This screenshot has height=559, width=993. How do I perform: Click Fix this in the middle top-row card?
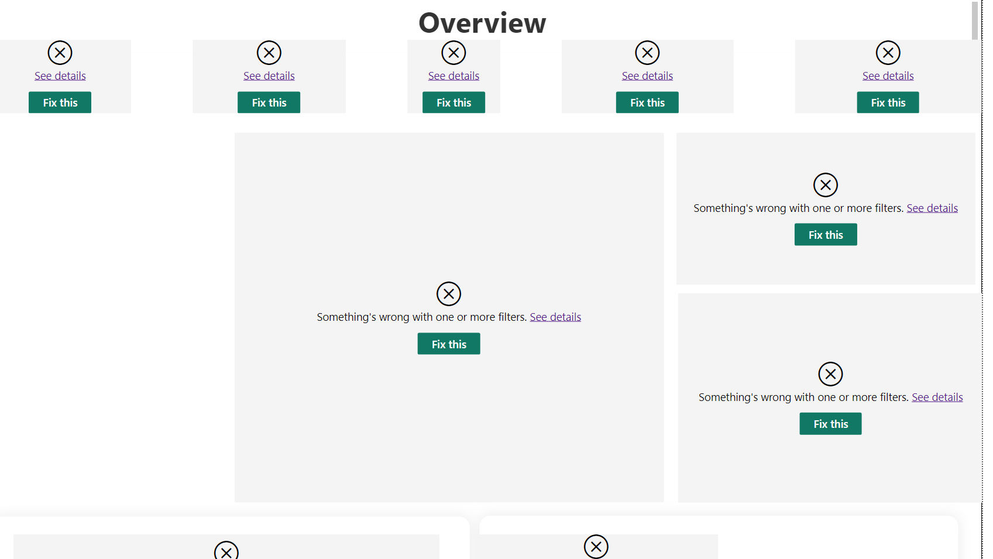453,102
